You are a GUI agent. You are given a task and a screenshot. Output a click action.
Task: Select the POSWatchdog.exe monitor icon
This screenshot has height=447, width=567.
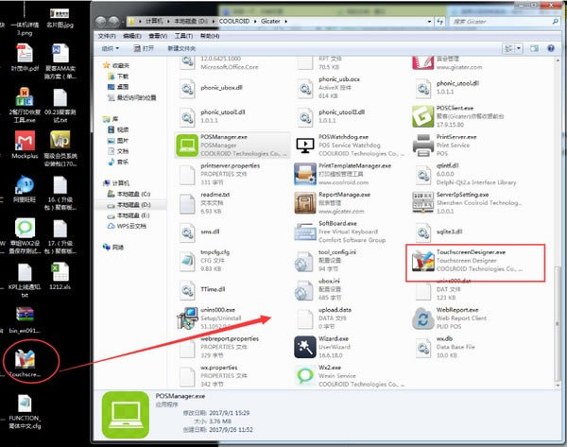[305, 146]
